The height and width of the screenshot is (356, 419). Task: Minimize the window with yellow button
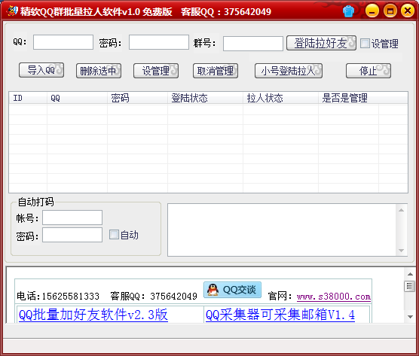click(372, 11)
